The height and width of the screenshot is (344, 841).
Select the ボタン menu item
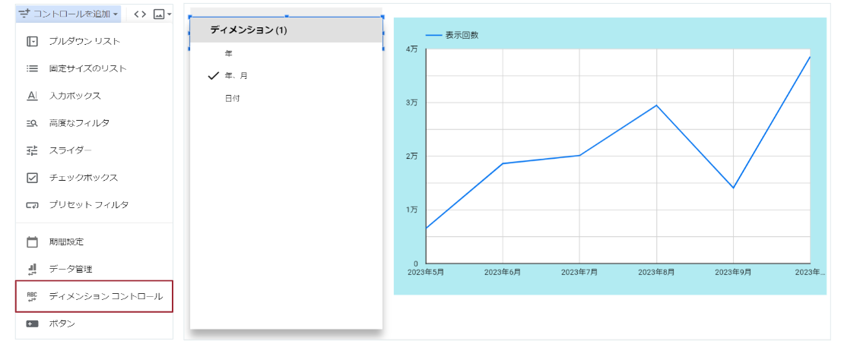[x=62, y=323]
